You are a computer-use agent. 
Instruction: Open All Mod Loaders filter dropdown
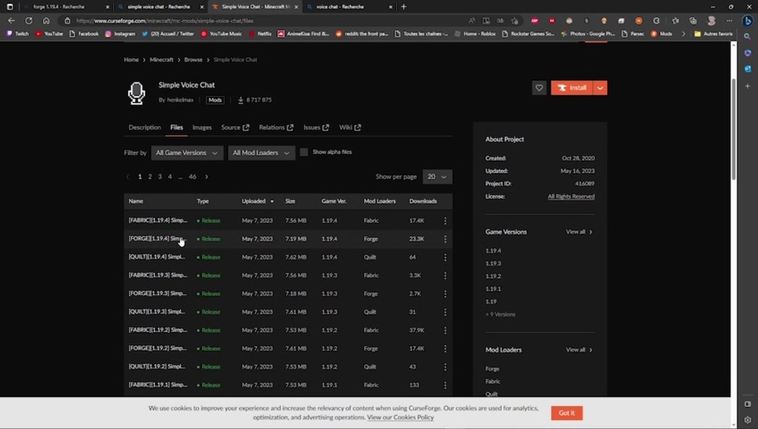(x=261, y=153)
